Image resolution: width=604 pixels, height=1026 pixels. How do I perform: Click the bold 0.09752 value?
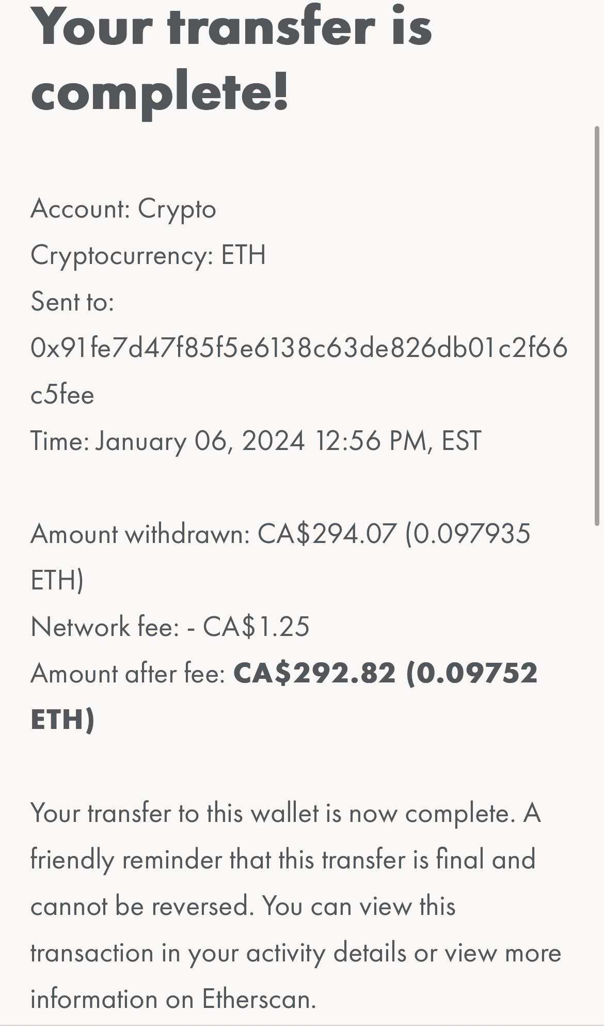pos(476,673)
